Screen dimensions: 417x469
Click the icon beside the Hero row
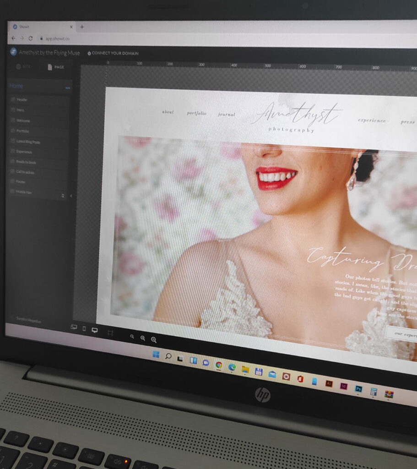tap(13, 110)
